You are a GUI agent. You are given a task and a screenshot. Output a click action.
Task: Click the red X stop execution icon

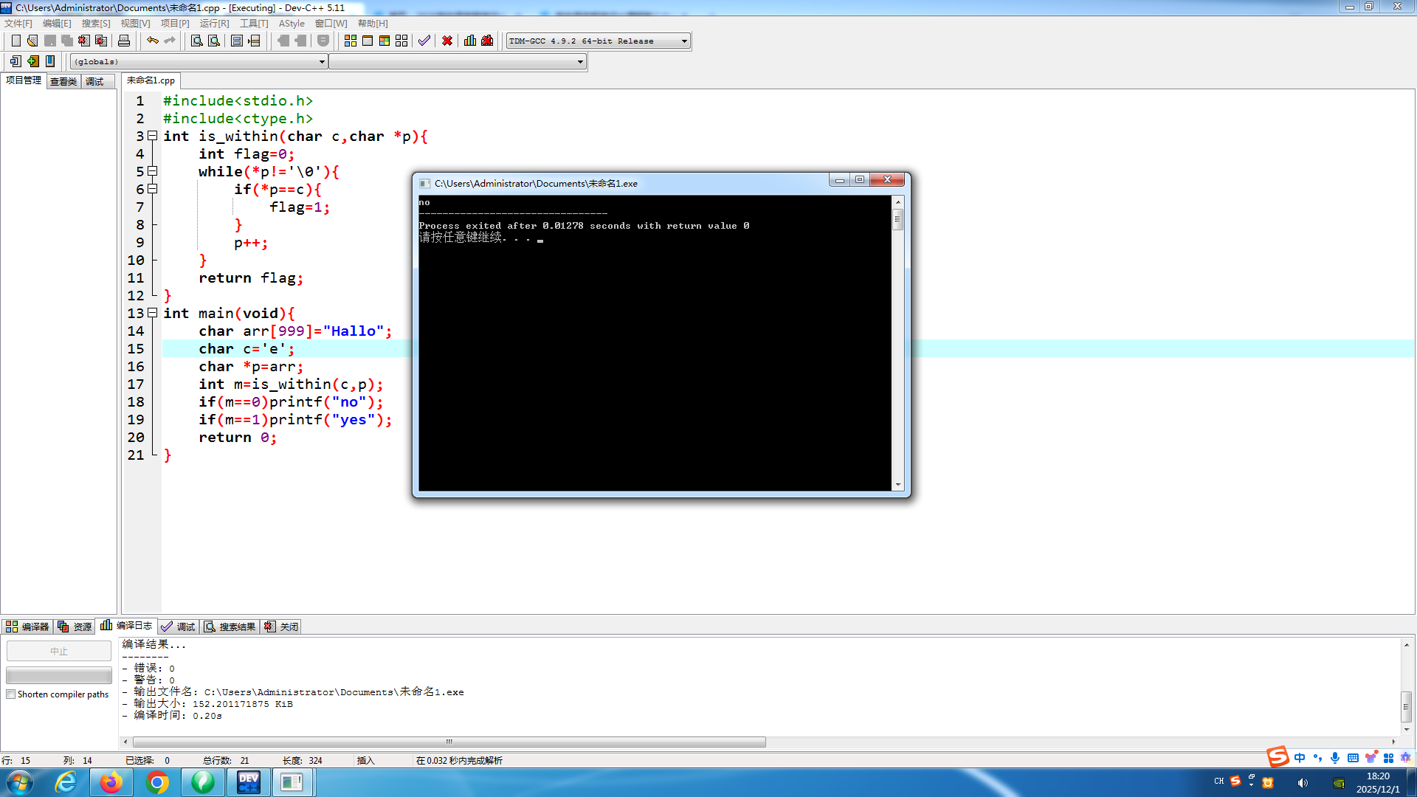click(447, 41)
